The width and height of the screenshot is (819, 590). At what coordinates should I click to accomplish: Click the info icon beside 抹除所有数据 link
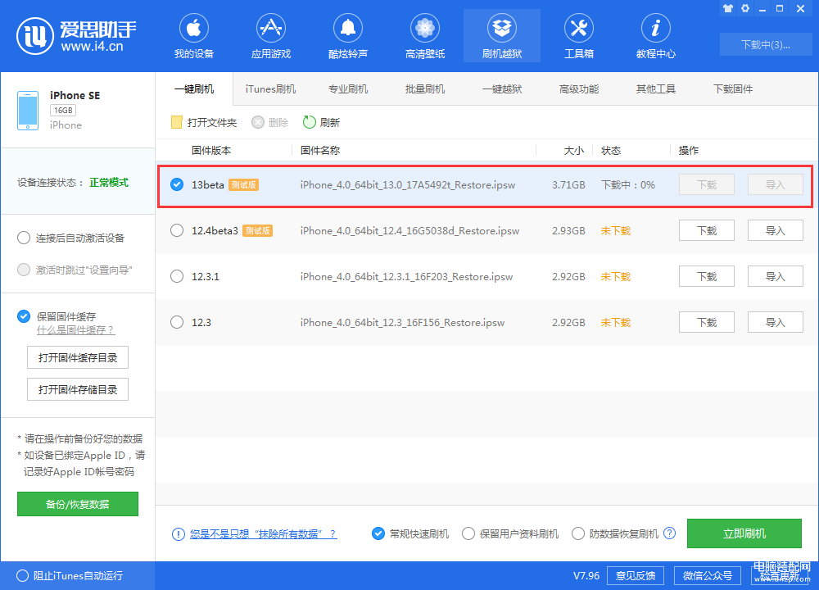178,534
